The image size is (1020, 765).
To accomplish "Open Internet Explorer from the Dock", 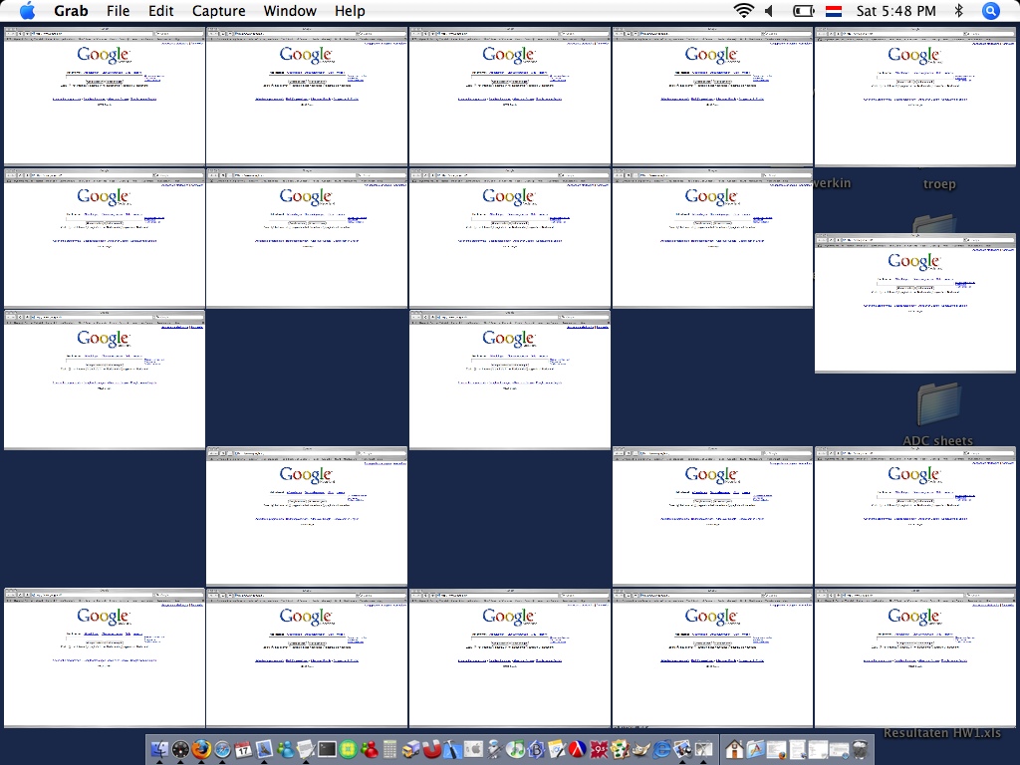I will [661, 750].
